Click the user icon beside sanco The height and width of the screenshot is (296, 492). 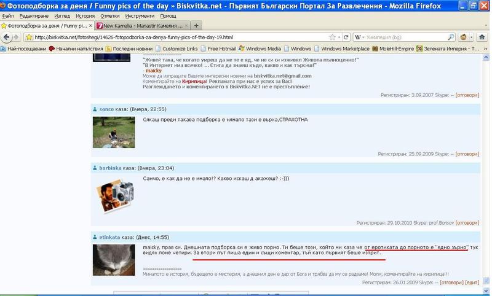coord(95,109)
